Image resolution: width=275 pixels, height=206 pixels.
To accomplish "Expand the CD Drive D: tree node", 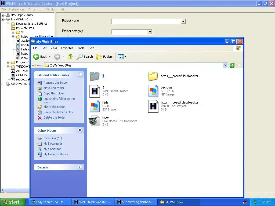I will [3, 84].
